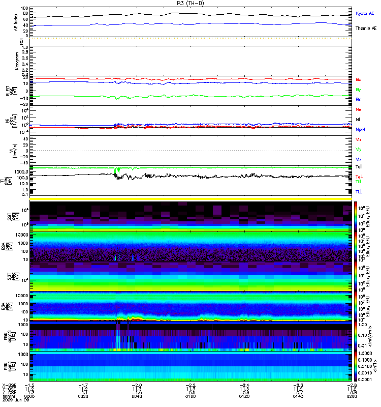Click the <|nT|> color bar
The width and height of the screenshot is (381, 407).
coord(356,366)
